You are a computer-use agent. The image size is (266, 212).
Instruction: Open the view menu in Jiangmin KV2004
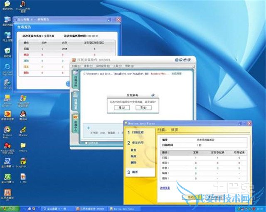tap(89, 66)
